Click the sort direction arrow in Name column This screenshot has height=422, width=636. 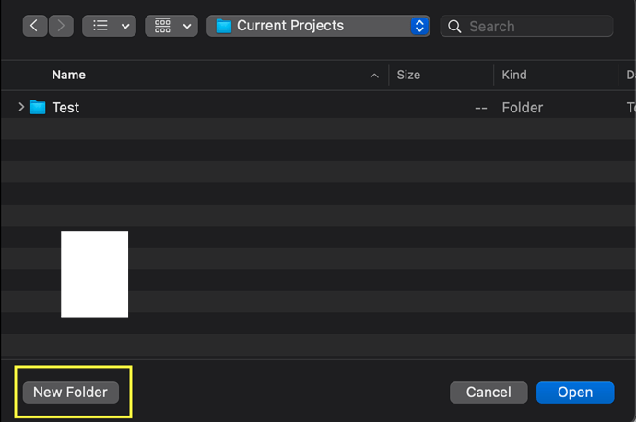(x=374, y=75)
